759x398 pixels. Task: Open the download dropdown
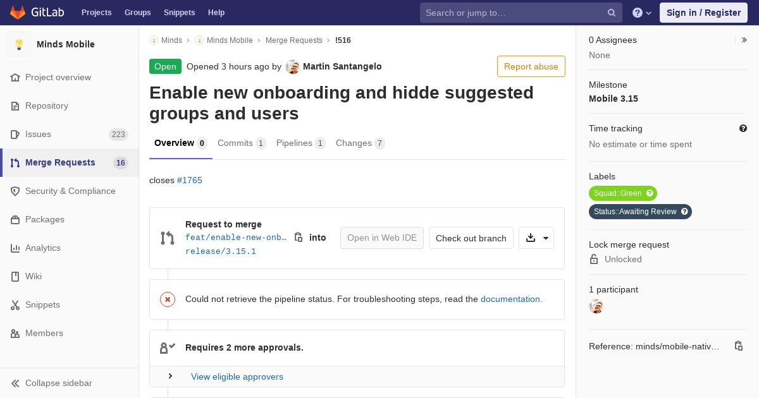coord(536,238)
